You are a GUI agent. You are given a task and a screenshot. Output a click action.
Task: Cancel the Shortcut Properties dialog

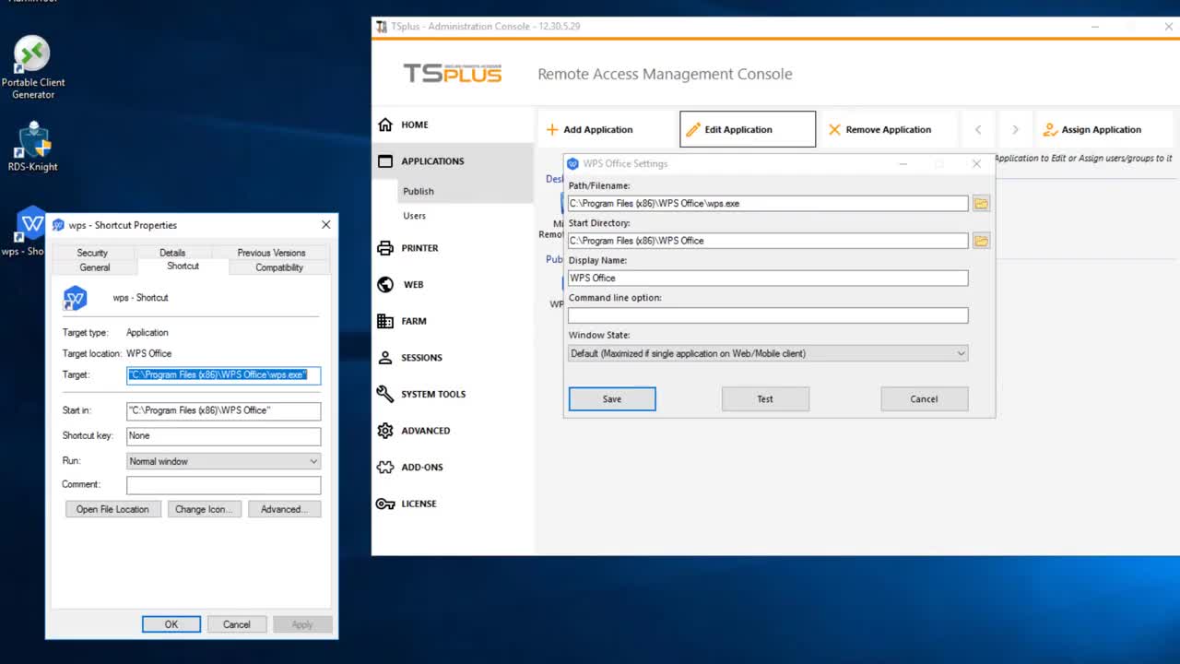[x=237, y=624]
